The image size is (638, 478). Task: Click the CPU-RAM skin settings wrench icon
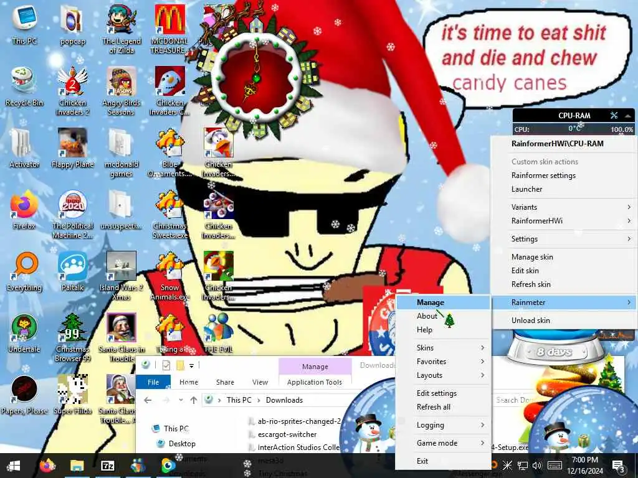tap(614, 115)
